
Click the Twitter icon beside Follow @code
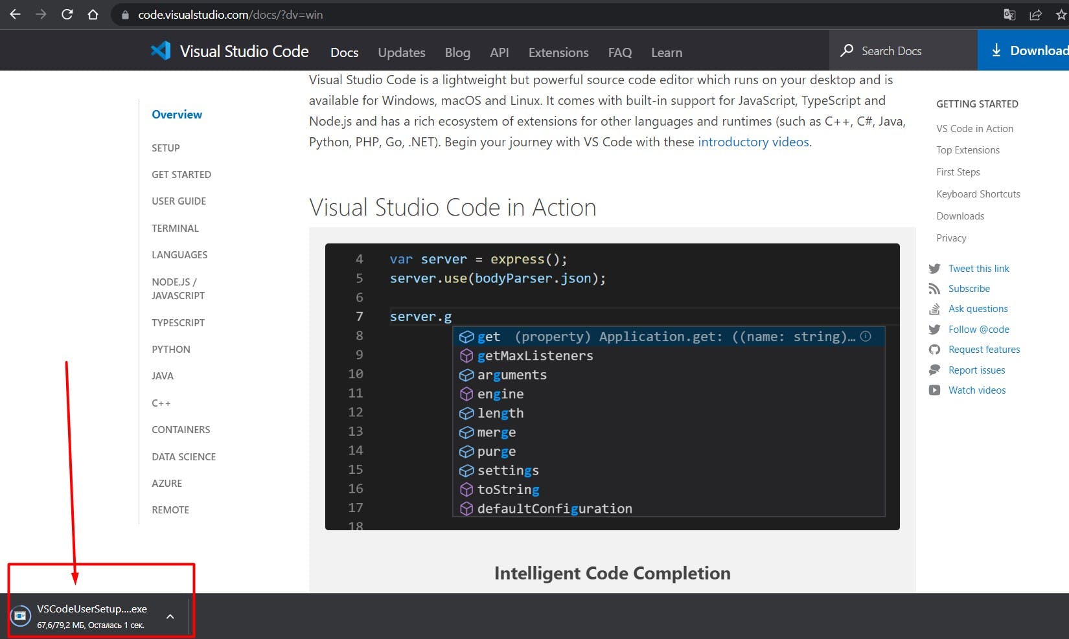coord(934,330)
